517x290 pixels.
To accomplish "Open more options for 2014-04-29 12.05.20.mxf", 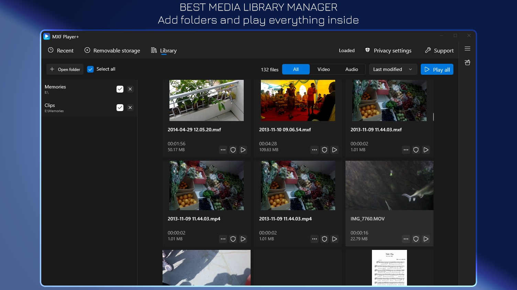I will (x=223, y=150).
